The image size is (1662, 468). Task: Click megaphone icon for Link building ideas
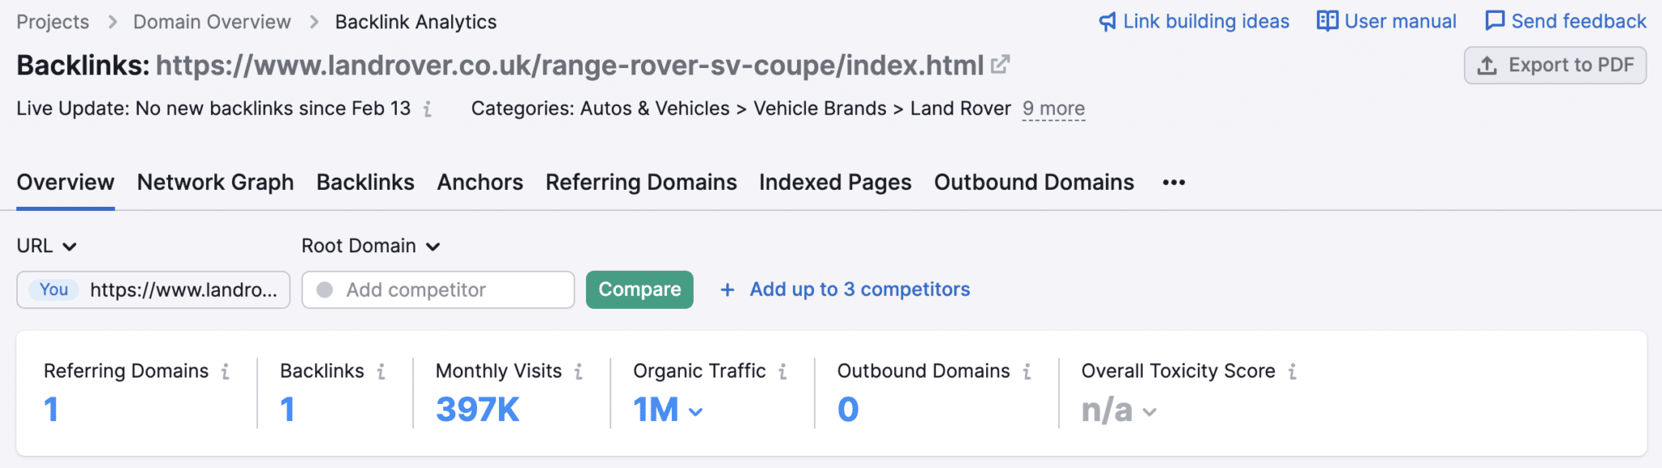(1108, 22)
